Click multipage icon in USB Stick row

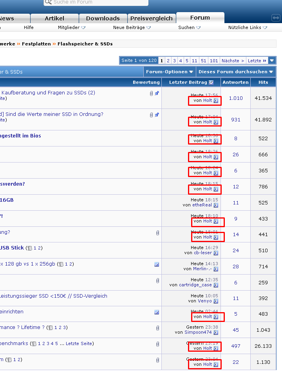pyautogui.click(x=30, y=248)
